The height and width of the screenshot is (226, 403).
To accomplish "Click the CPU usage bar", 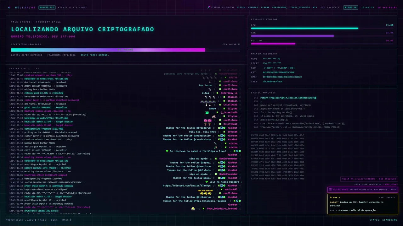I will tap(322, 28).
